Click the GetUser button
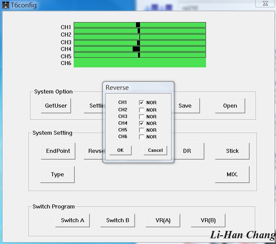Screen dimensions: 276x244 (x=56, y=106)
